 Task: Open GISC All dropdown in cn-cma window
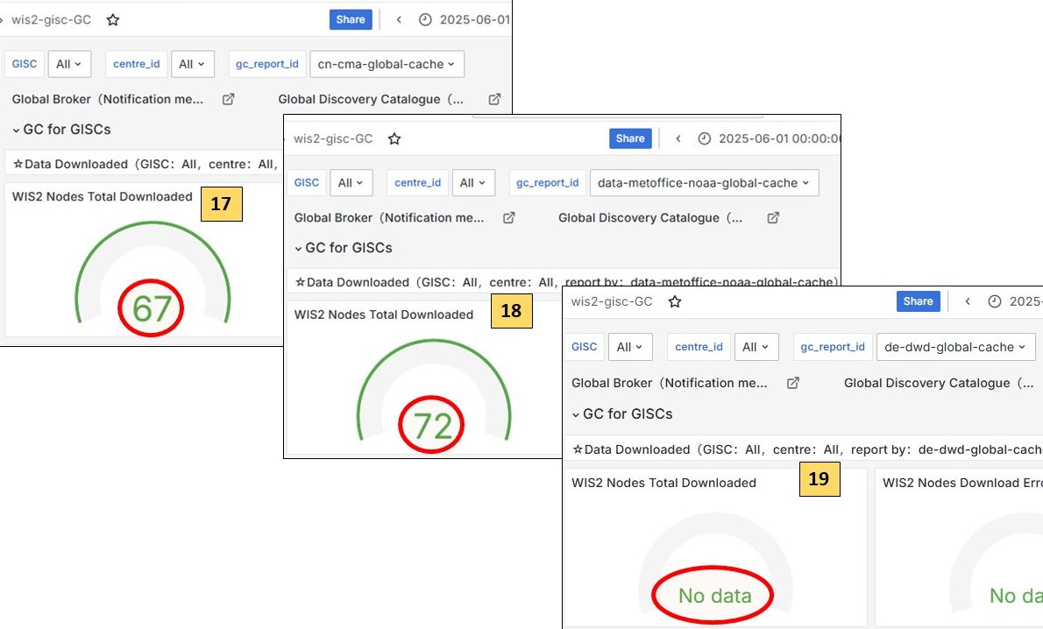click(x=68, y=64)
